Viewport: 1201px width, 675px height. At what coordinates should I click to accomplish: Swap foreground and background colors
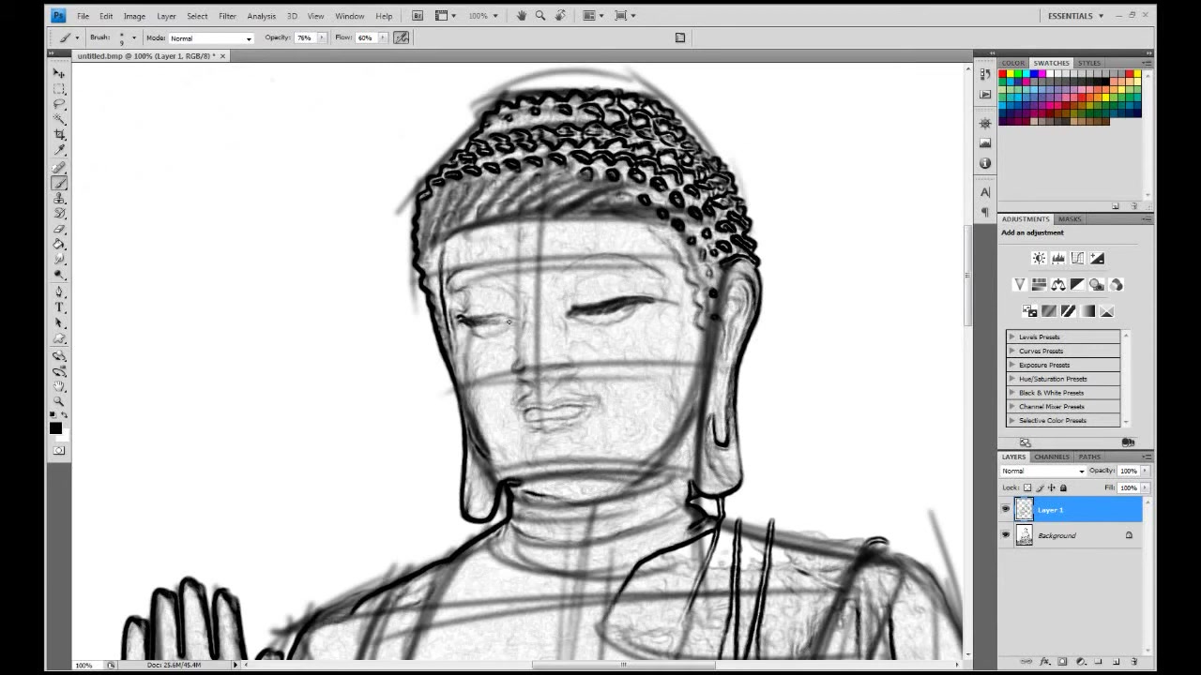pyautogui.click(x=65, y=414)
